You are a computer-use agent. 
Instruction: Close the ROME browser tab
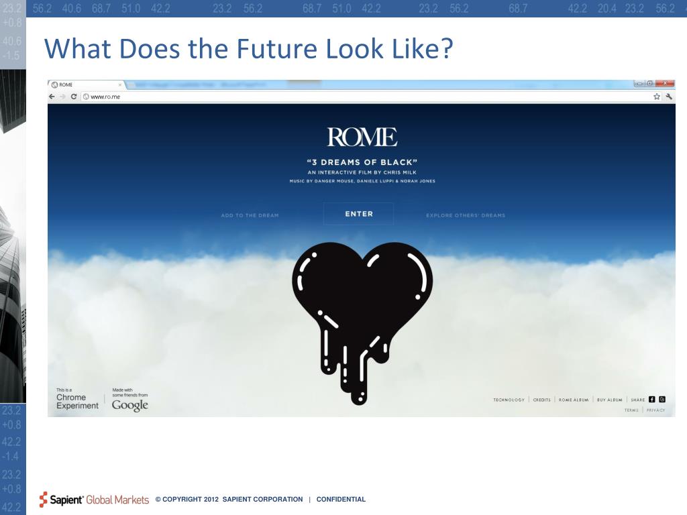tap(120, 84)
